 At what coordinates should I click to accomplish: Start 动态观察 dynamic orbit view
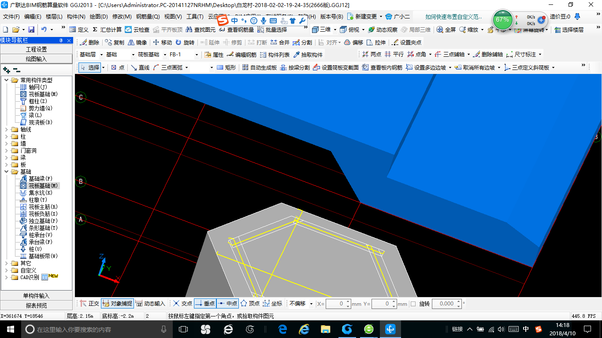383,29
